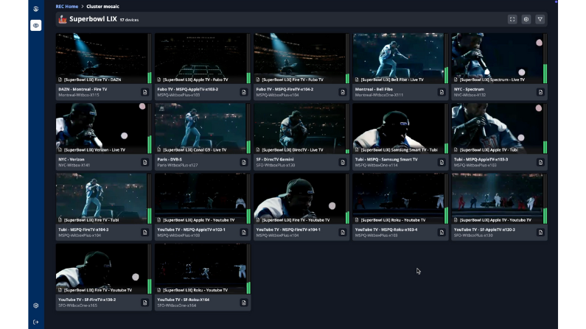Click the top sidebar logo icon
Image resolution: width=586 pixels, height=329 pixels.
click(x=36, y=9)
